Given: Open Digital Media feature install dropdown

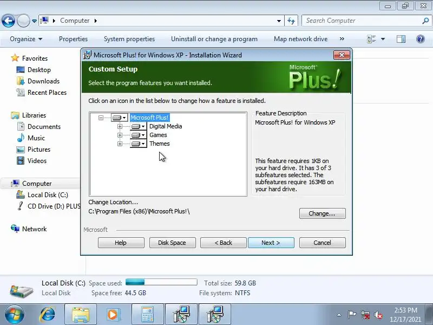Looking at the screenshot, I should pyautogui.click(x=138, y=127).
